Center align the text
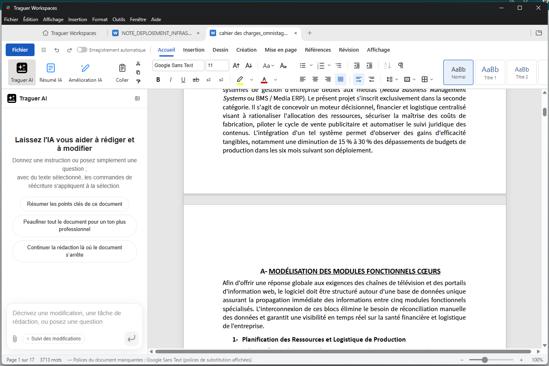The height and width of the screenshot is (366, 549). [315, 79]
